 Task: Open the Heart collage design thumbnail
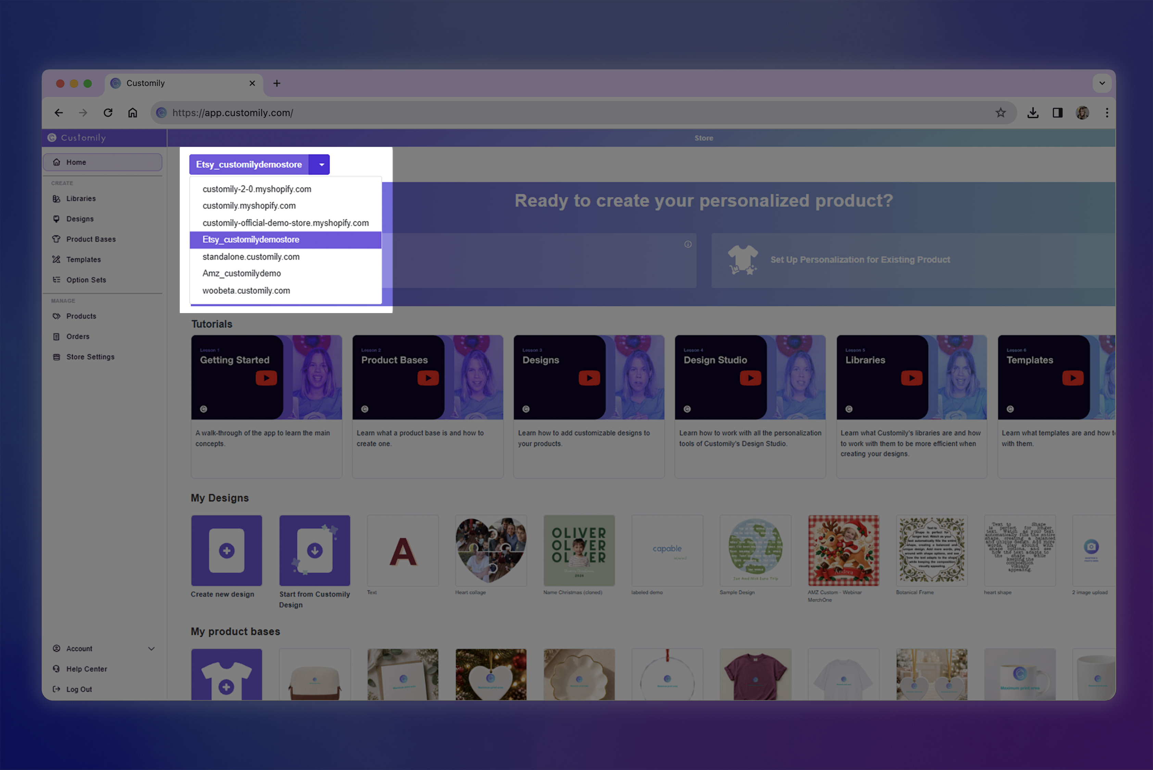pyautogui.click(x=491, y=550)
